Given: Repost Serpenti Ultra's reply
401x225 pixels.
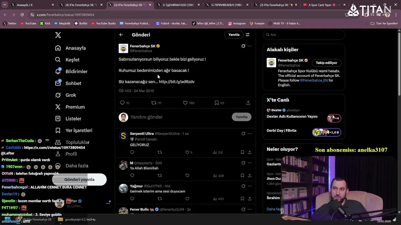Looking at the screenshot, I should (160, 152).
